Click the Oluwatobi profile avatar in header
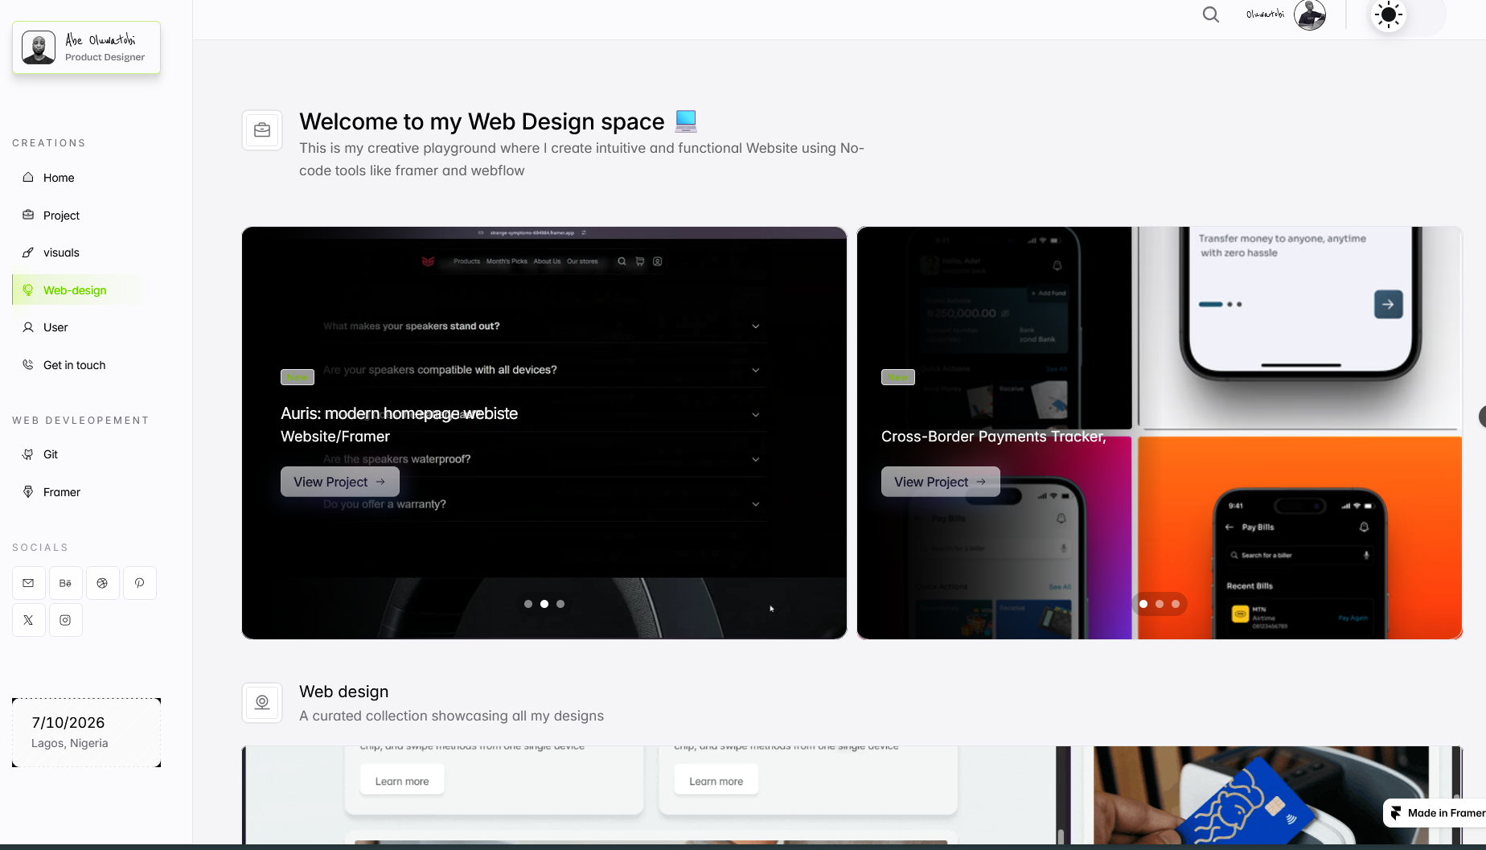The width and height of the screenshot is (1486, 850). tap(1310, 14)
